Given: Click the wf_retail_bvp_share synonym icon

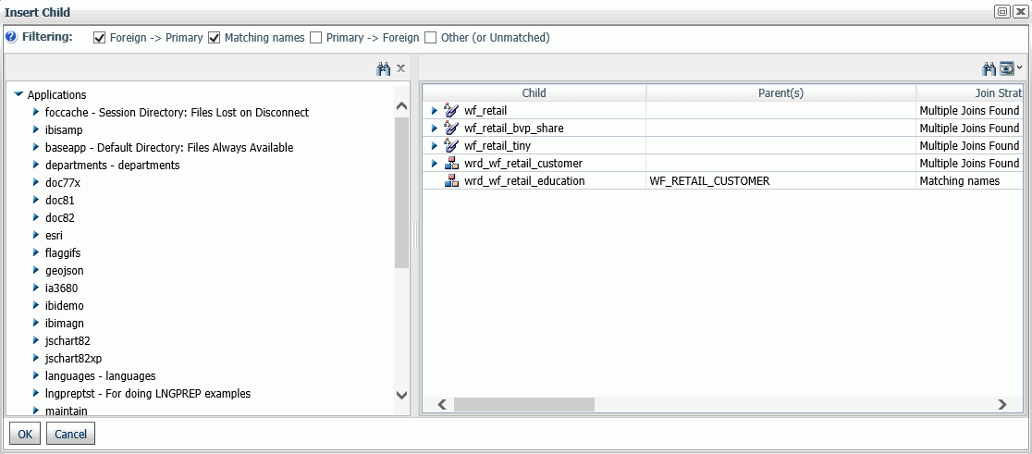Looking at the screenshot, I should click(451, 129).
